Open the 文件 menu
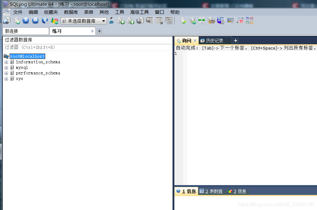 (18, 12)
